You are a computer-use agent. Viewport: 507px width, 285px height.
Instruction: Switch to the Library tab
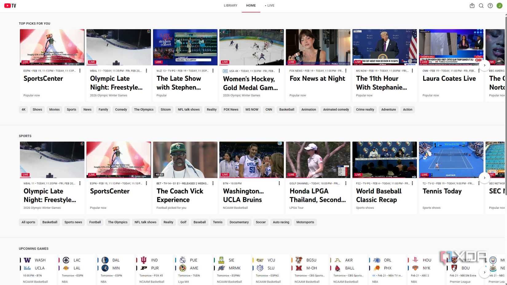tap(230, 6)
